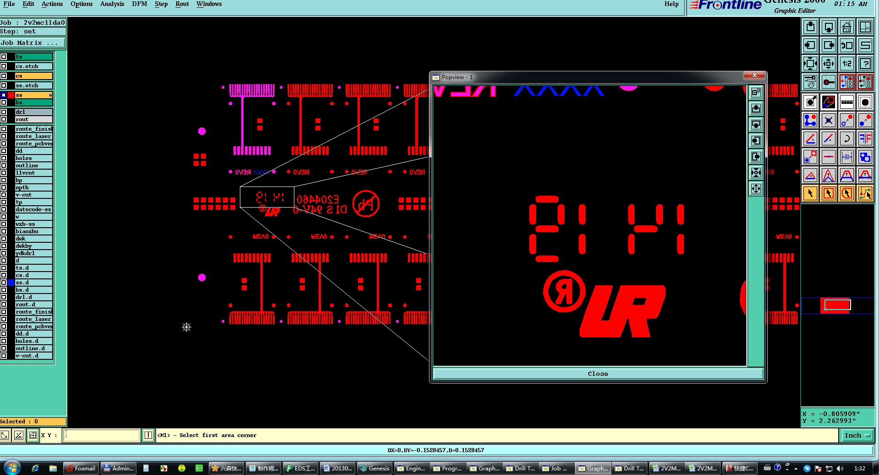The height and width of the screenshot is (475, 879).
Task: Open the Rout menu
Action: pyautogui.click(x=182, y=4)
